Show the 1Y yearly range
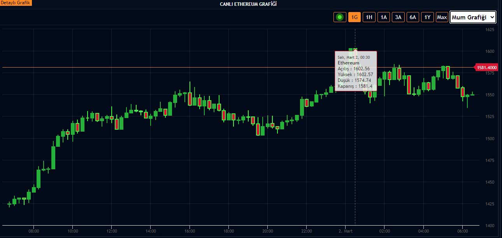The width and height of the screenshot is (502, 238). point(427,17)
